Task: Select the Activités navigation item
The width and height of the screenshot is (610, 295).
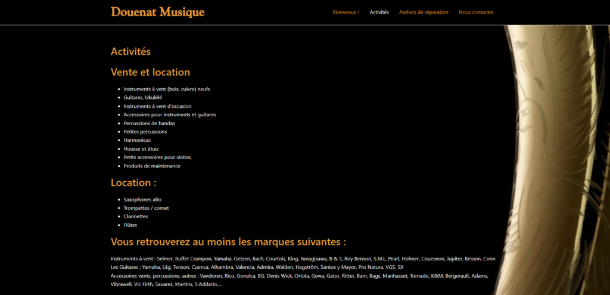Action: click(x=379, y=12)
